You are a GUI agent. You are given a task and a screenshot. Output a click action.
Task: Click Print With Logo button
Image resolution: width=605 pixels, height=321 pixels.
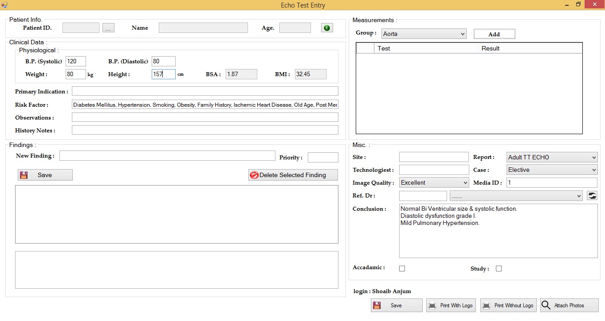451,306
